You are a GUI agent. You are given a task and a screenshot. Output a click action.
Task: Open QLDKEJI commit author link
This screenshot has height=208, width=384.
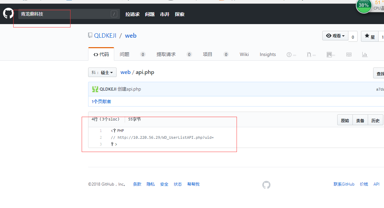point(108,89)
